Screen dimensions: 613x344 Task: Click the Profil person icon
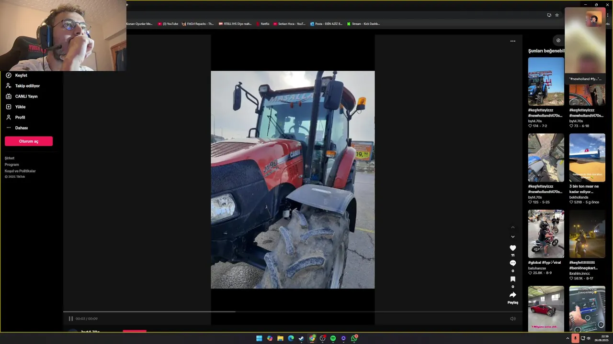point(8,118)
